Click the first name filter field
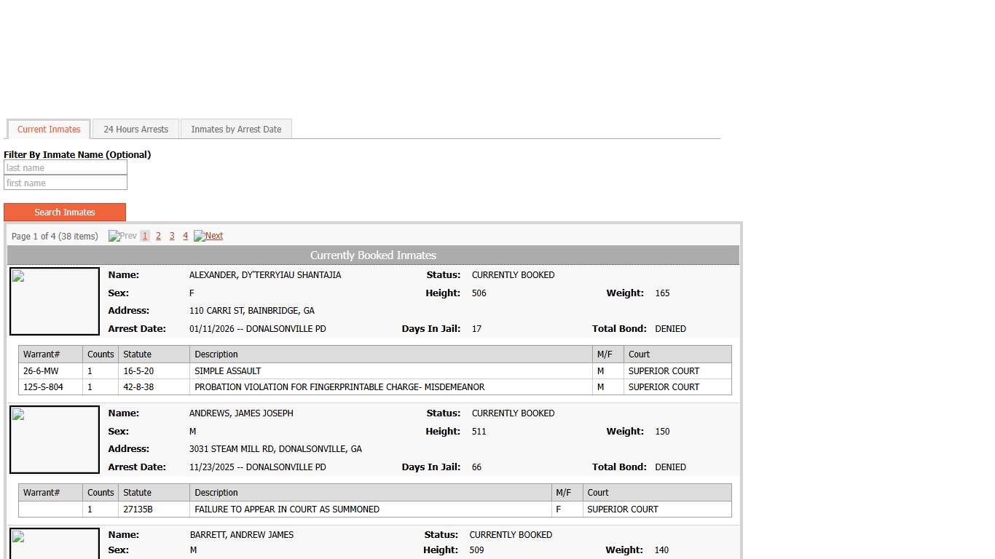 pyautogui.click(x=66, y=183)
